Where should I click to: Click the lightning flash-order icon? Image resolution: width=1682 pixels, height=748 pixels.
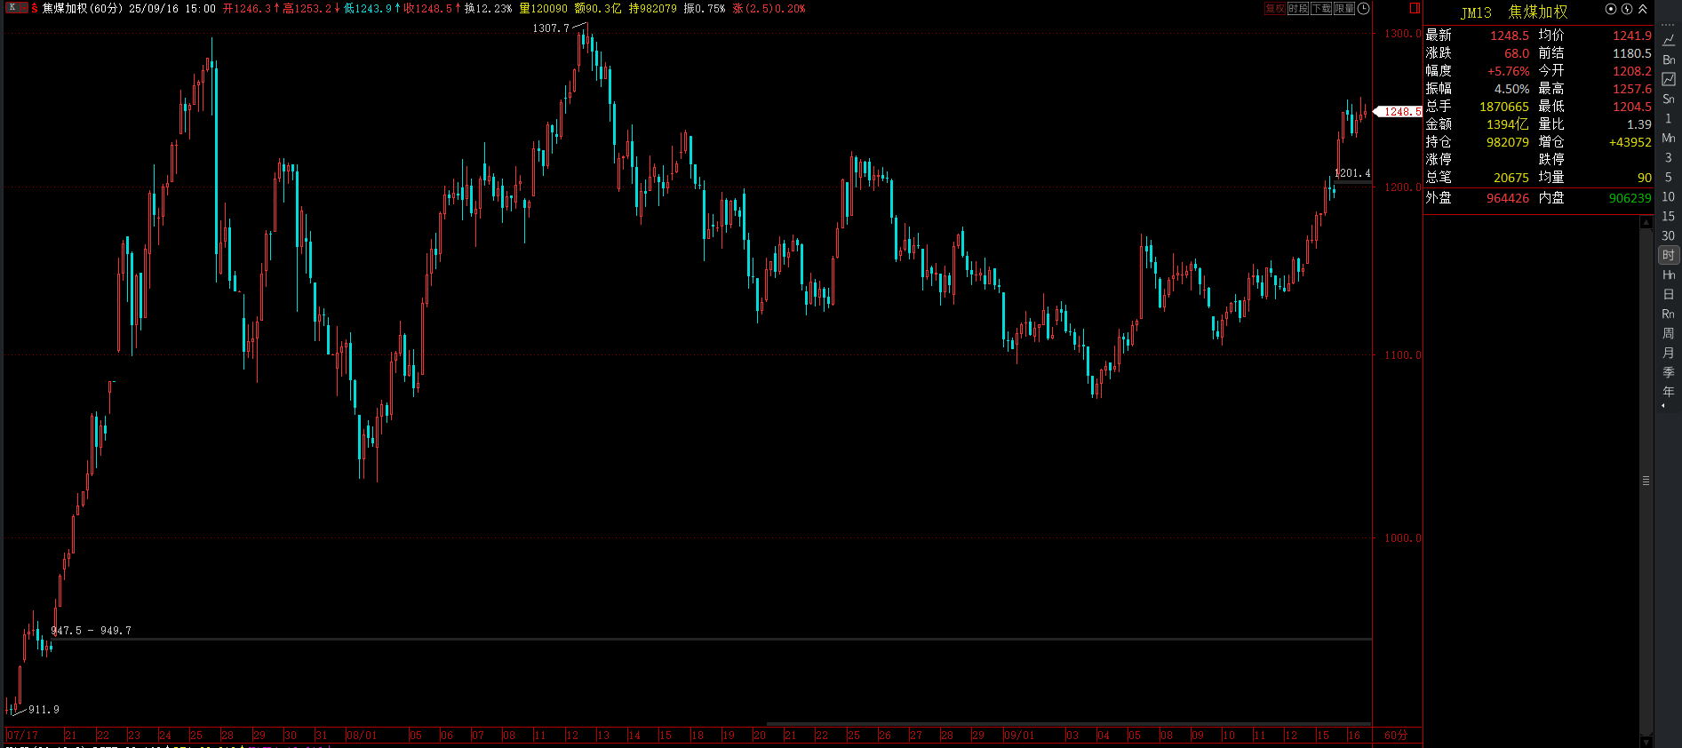(1627, 9)
